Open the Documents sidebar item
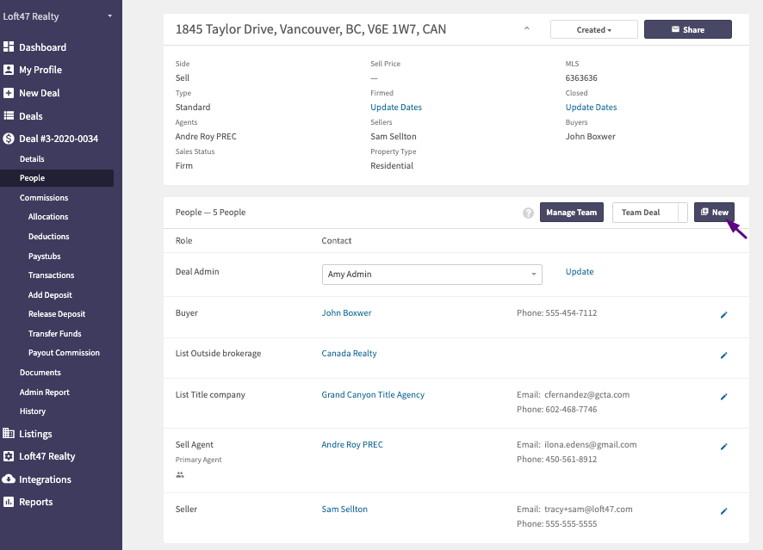763x550 pixels. 40,373
